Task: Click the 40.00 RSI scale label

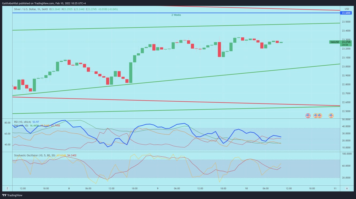Action: (x=7, y=145)
